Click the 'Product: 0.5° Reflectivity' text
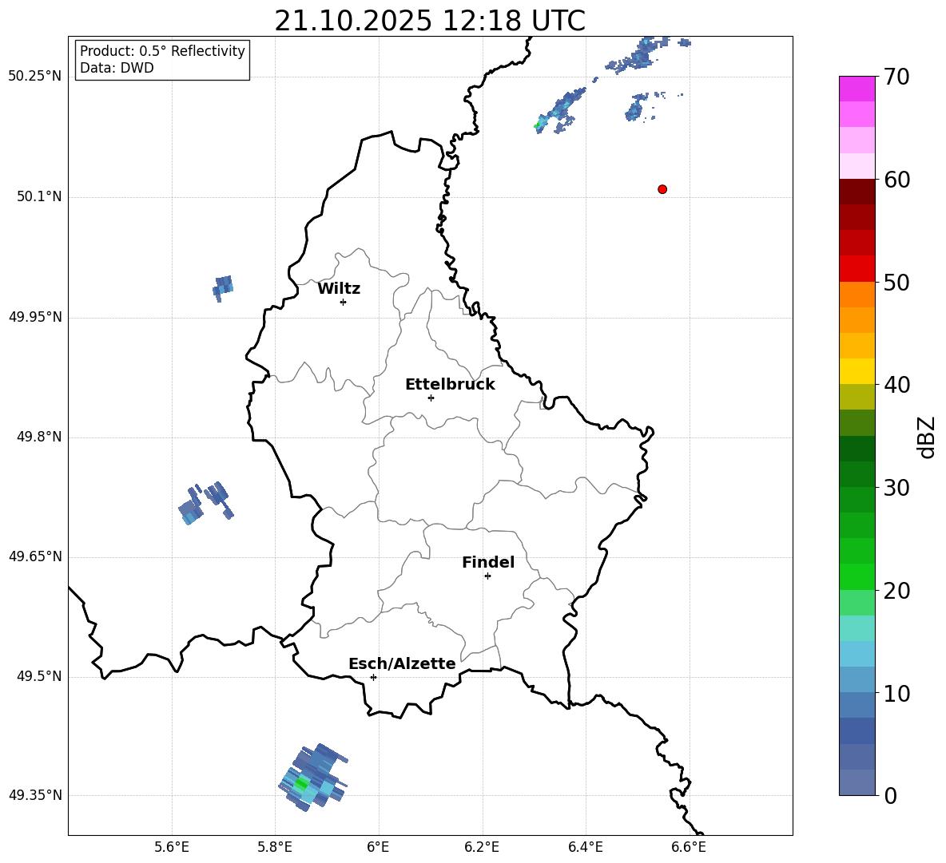The image size is (946, 863). point(162,50)
